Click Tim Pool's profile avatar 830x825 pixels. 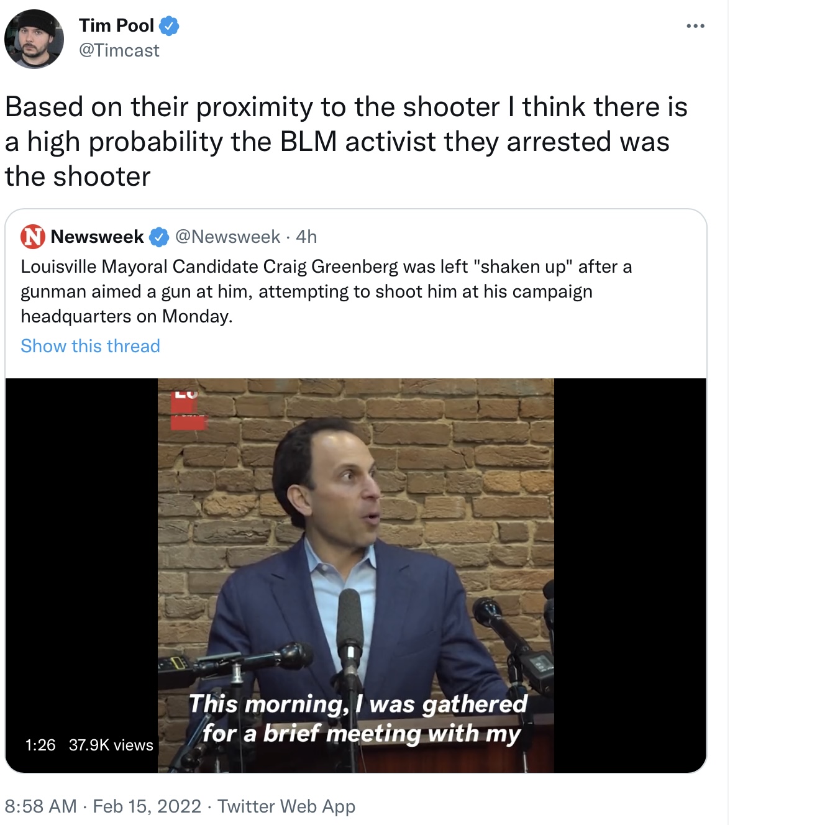click(34, 39)
